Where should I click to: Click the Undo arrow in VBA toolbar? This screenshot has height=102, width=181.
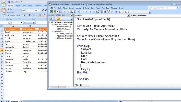coord(79,12)
